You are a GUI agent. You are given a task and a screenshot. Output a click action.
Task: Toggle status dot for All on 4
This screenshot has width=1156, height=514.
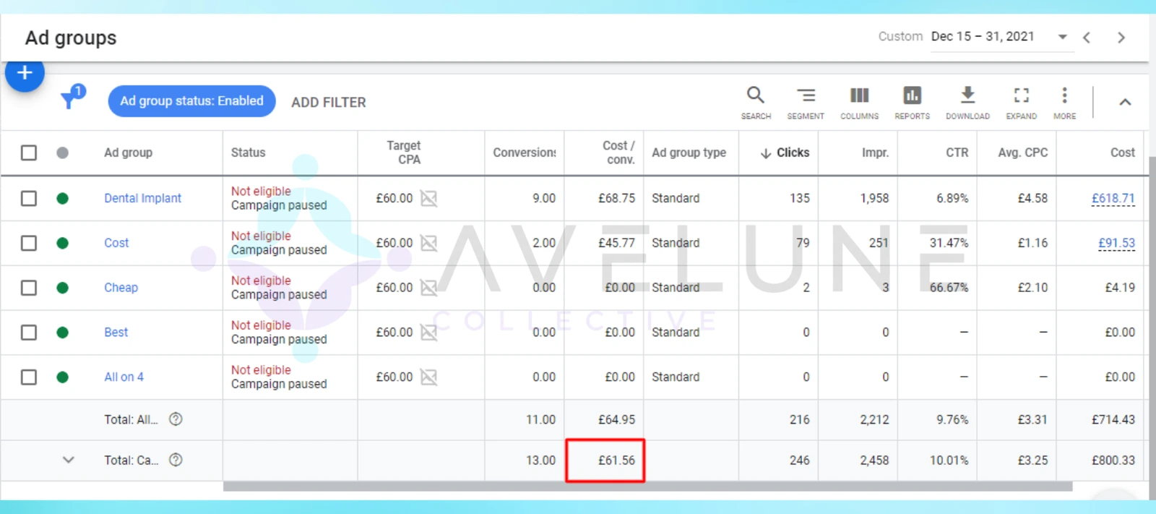click(x=63, y=377)
